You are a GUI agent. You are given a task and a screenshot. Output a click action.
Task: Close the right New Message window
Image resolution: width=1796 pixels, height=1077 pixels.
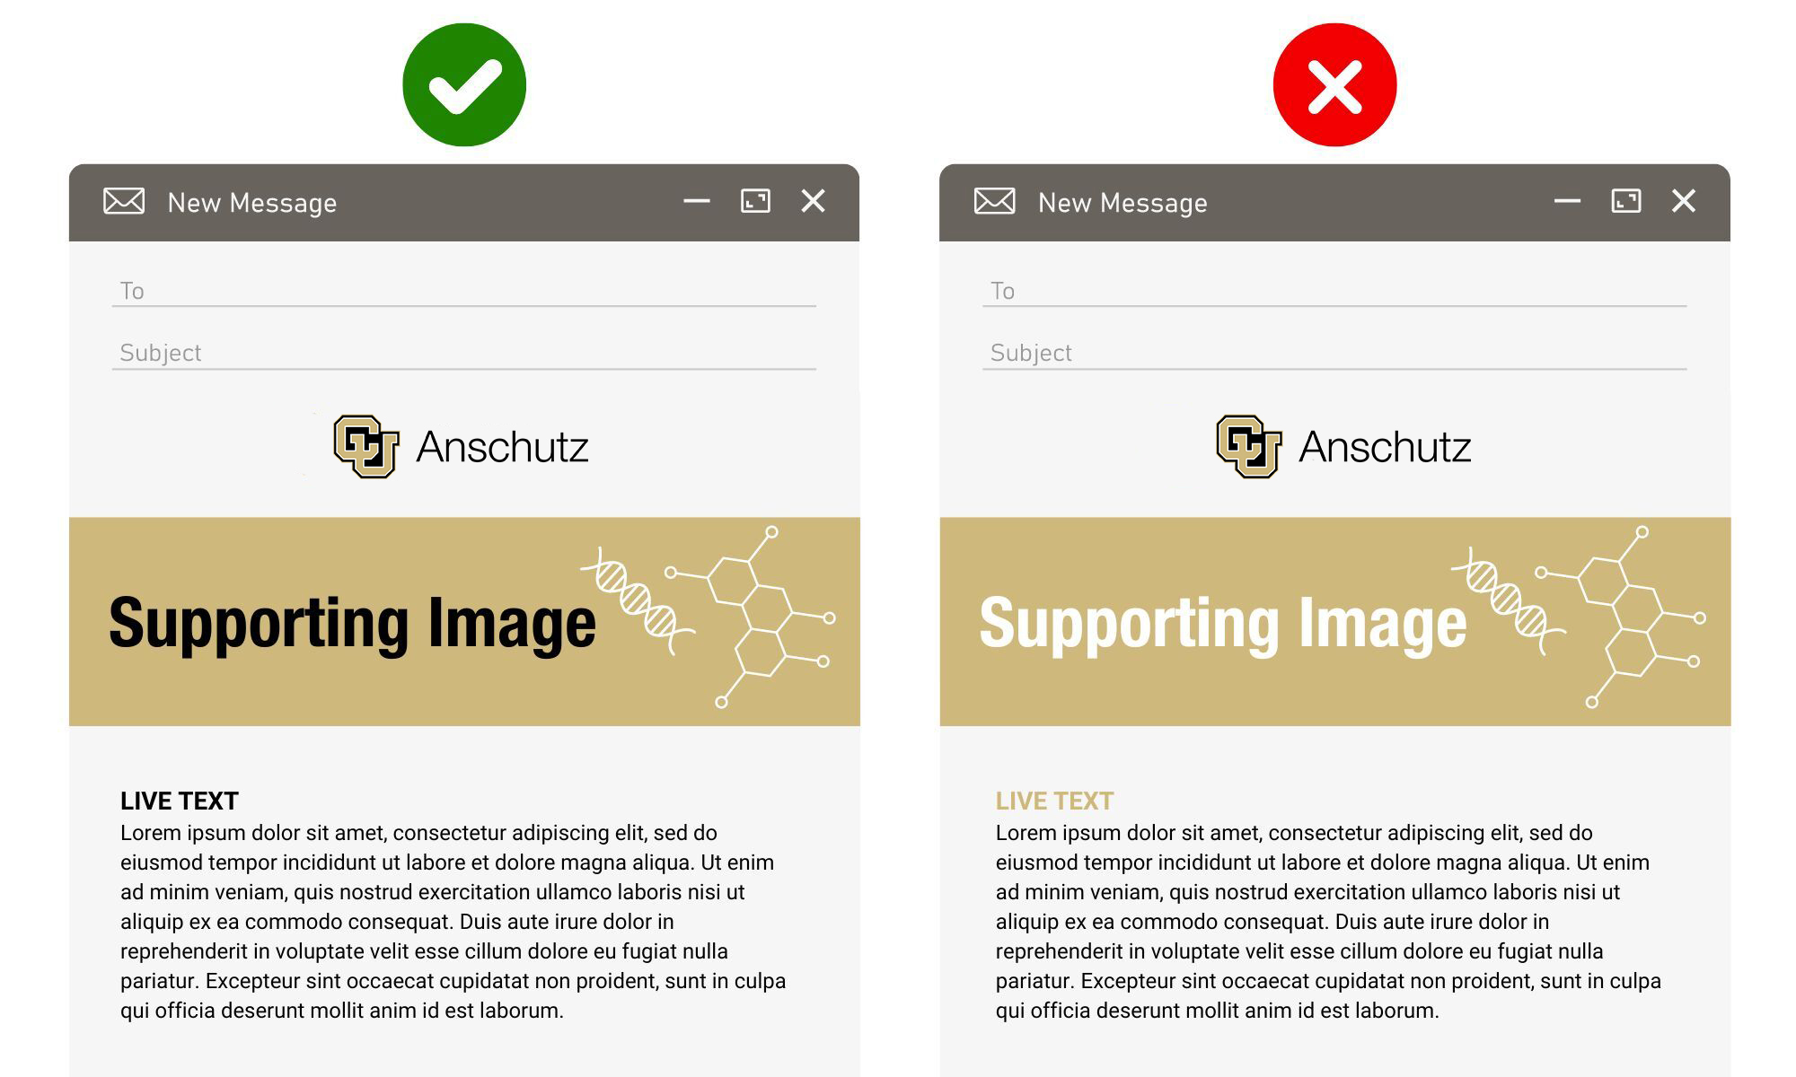(1684, 201)
